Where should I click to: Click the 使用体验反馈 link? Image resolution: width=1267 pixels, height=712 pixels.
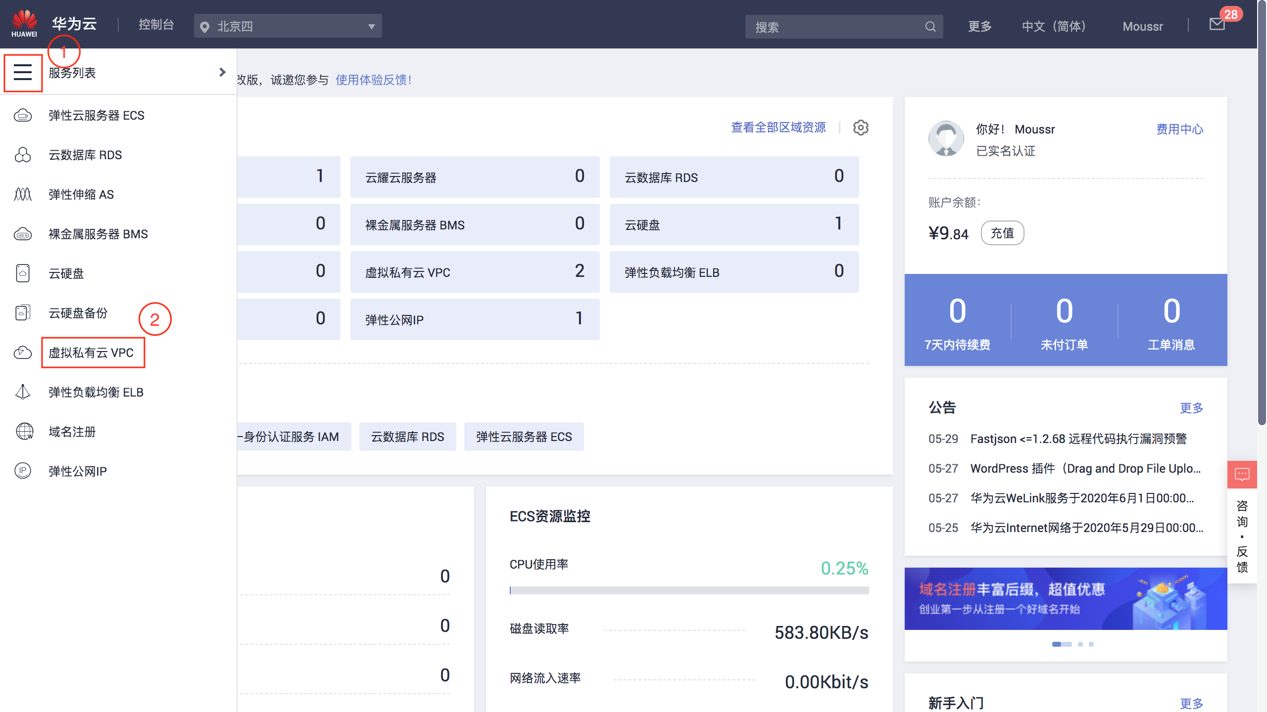coord(374,80)
